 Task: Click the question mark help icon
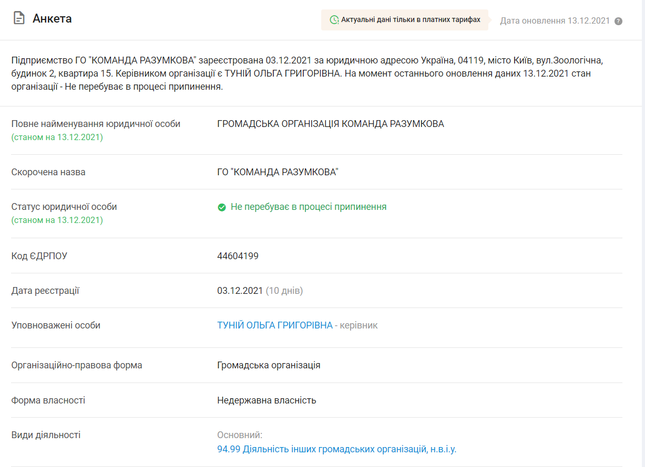pyautogui.click(x=618, y=21)
